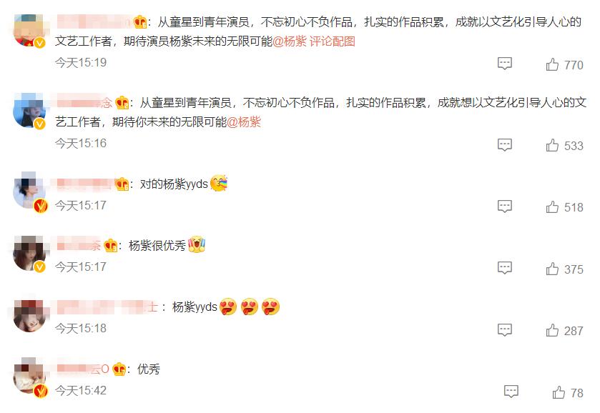Screen dimensions: 600x413
Task: Like the '优秀' comment with 78 likes
Action: coord(559,392)
